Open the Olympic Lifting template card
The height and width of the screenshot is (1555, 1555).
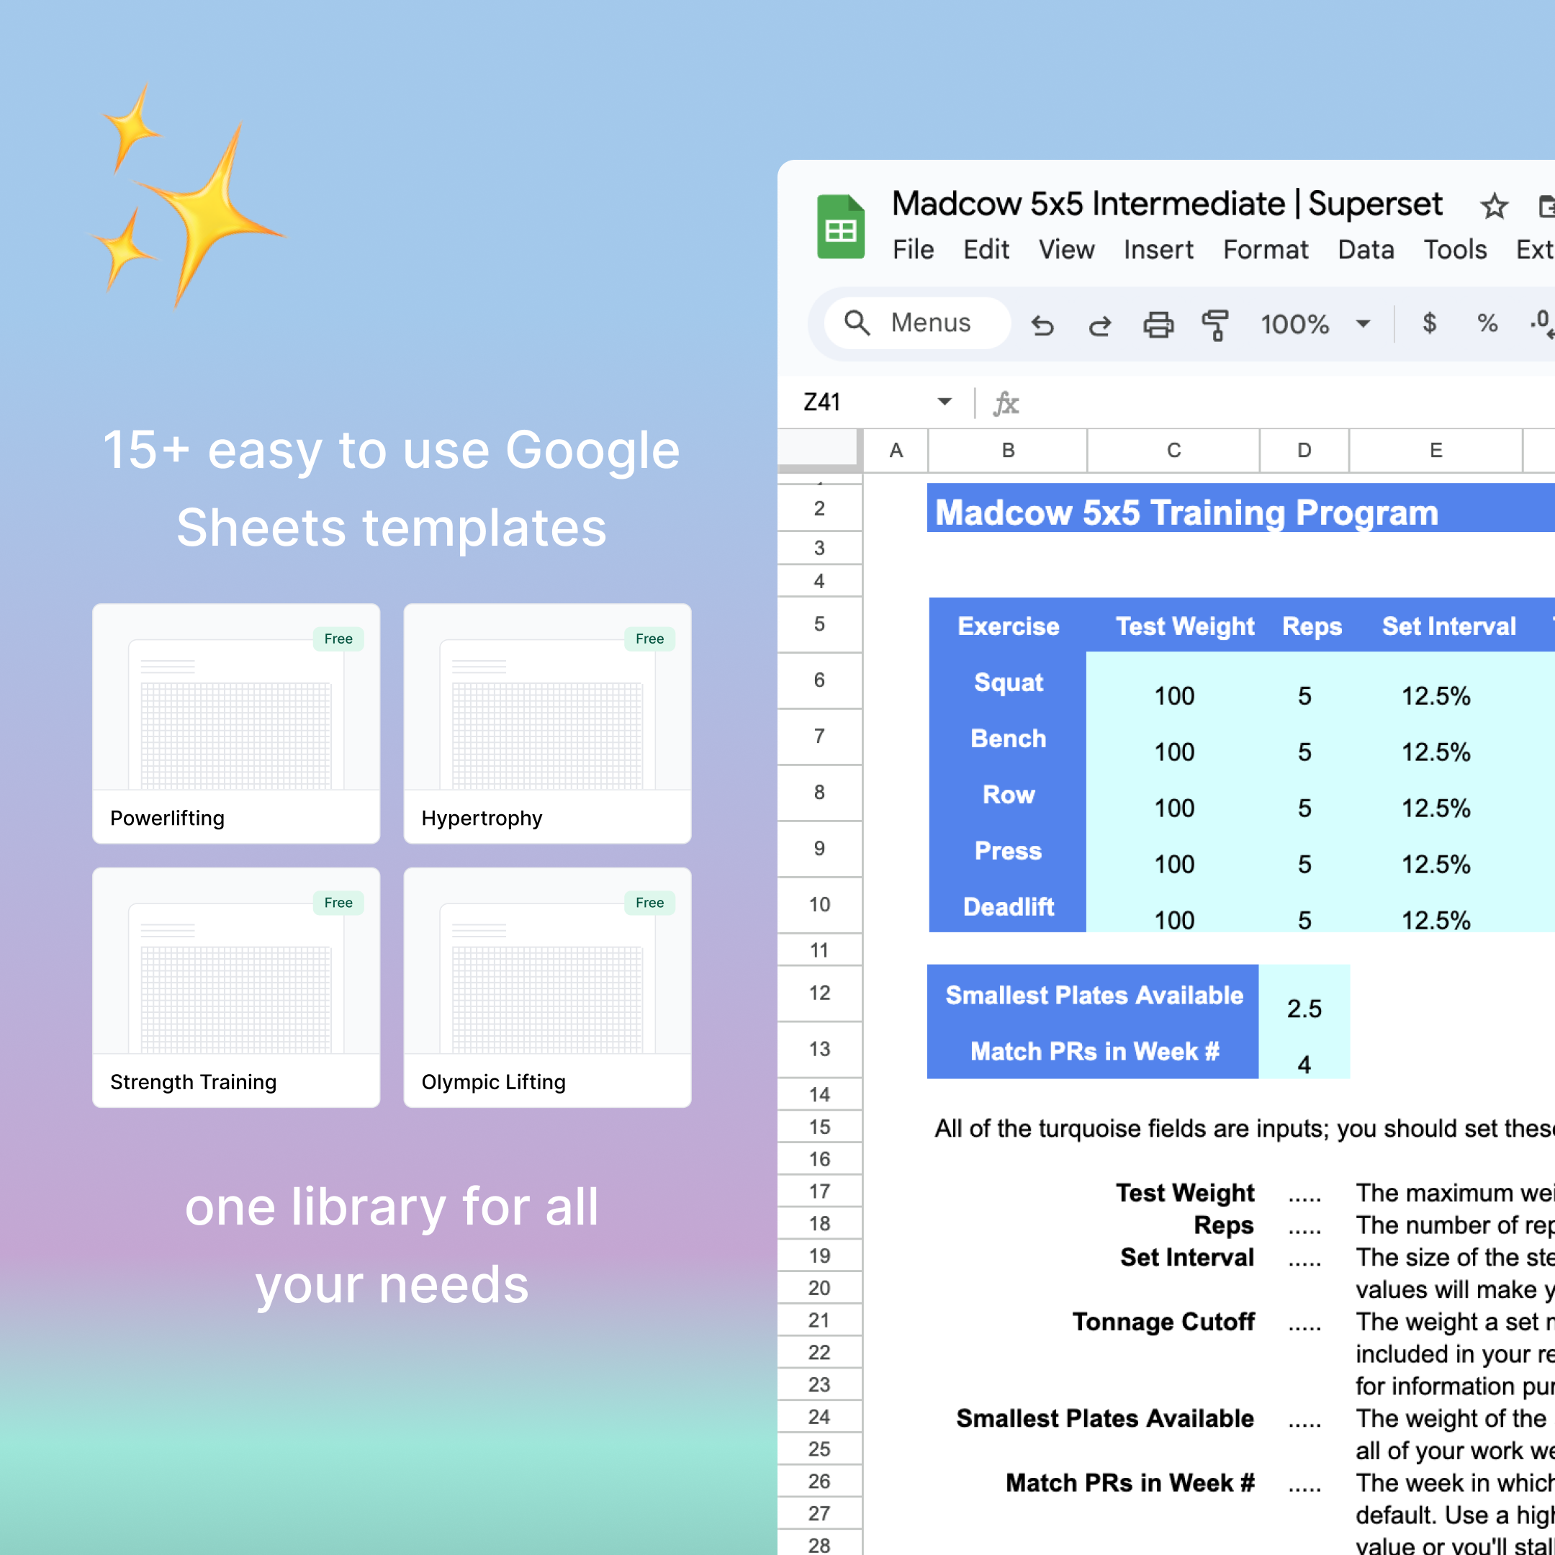(x=547, y=987)
